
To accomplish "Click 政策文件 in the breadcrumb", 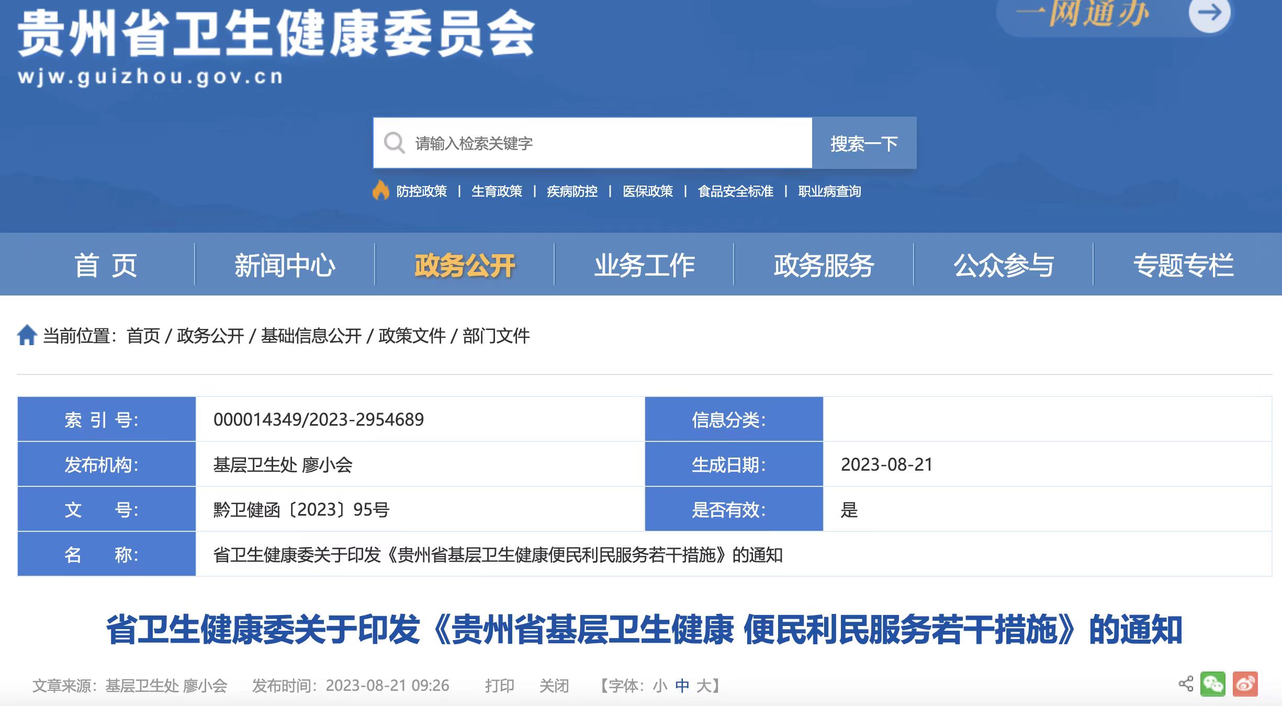I will (x=412, y=336).
